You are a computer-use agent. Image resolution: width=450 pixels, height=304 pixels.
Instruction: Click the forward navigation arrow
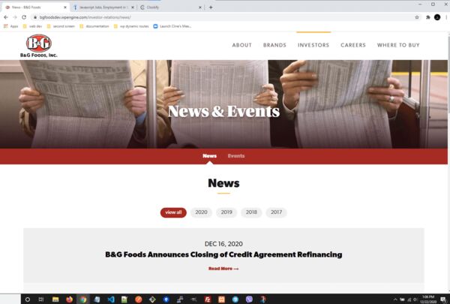[15, 17]
